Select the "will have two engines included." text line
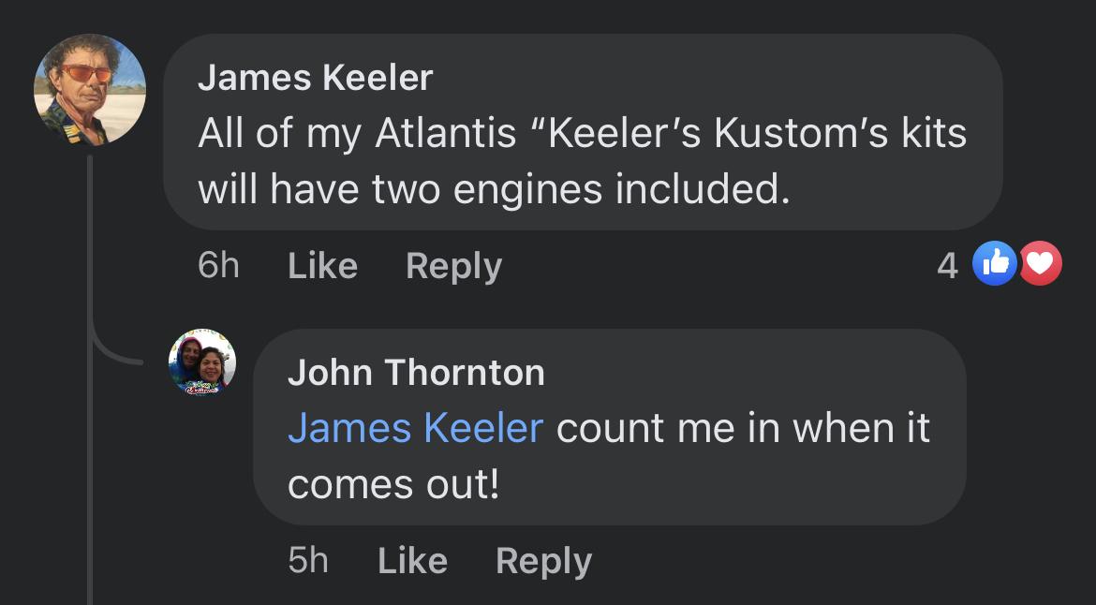This screenshot has height=605, width=1096. [495, 189]
